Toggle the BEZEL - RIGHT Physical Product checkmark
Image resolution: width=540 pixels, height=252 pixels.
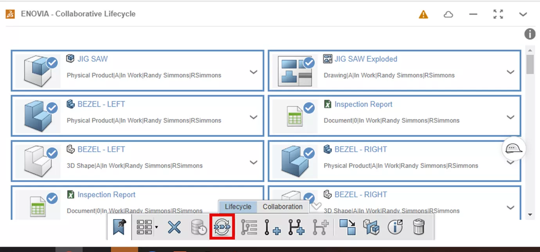tap(309, 153)
